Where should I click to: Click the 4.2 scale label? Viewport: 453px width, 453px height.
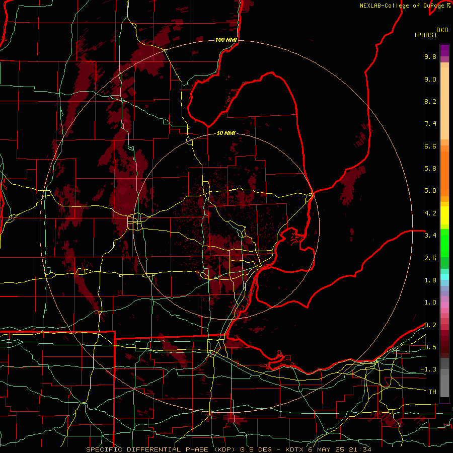430,213
